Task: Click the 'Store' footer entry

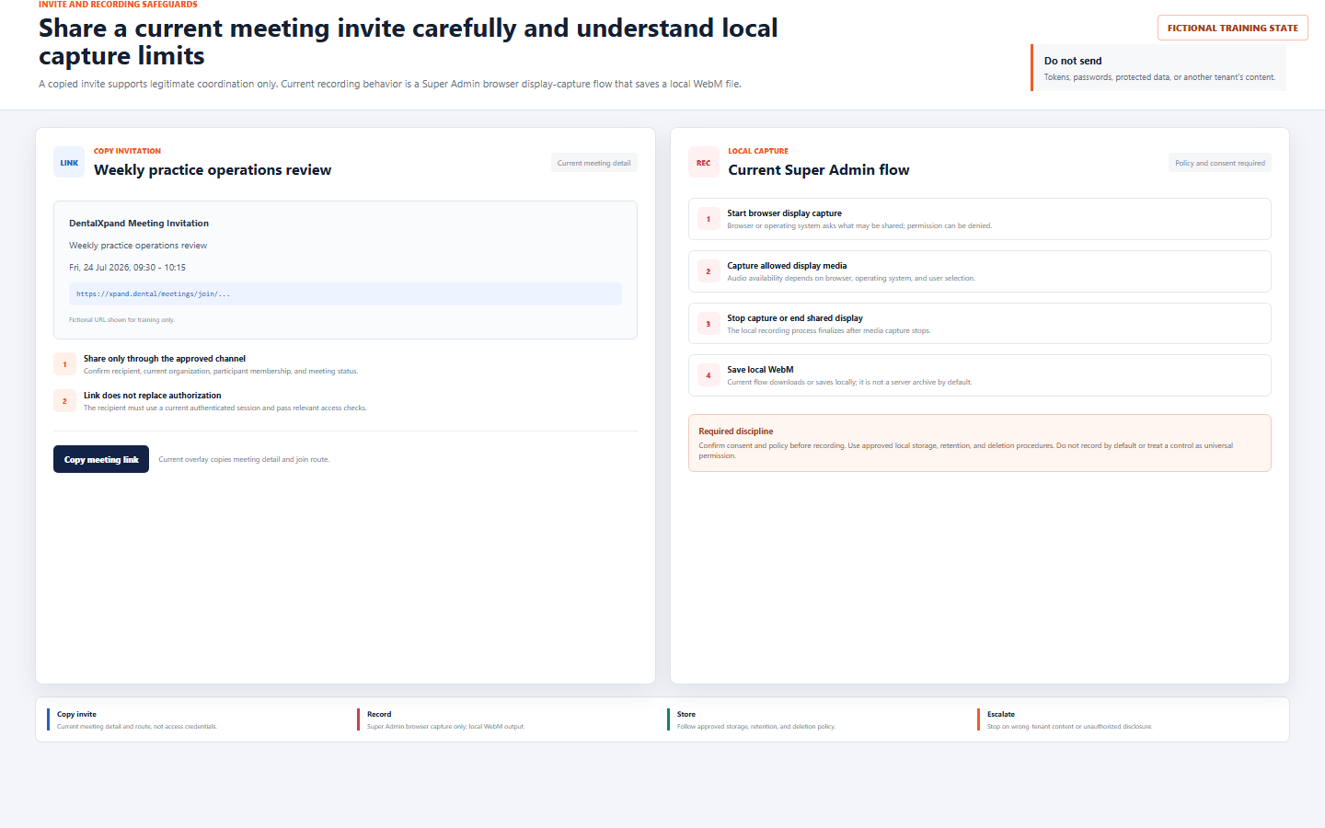Action: [x=756, y=719]
